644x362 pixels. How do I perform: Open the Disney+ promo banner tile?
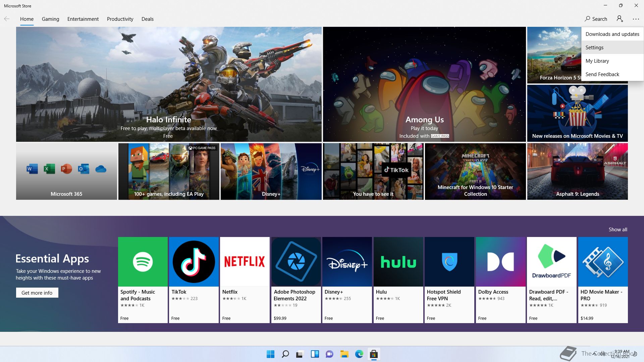tap(271, 171)
